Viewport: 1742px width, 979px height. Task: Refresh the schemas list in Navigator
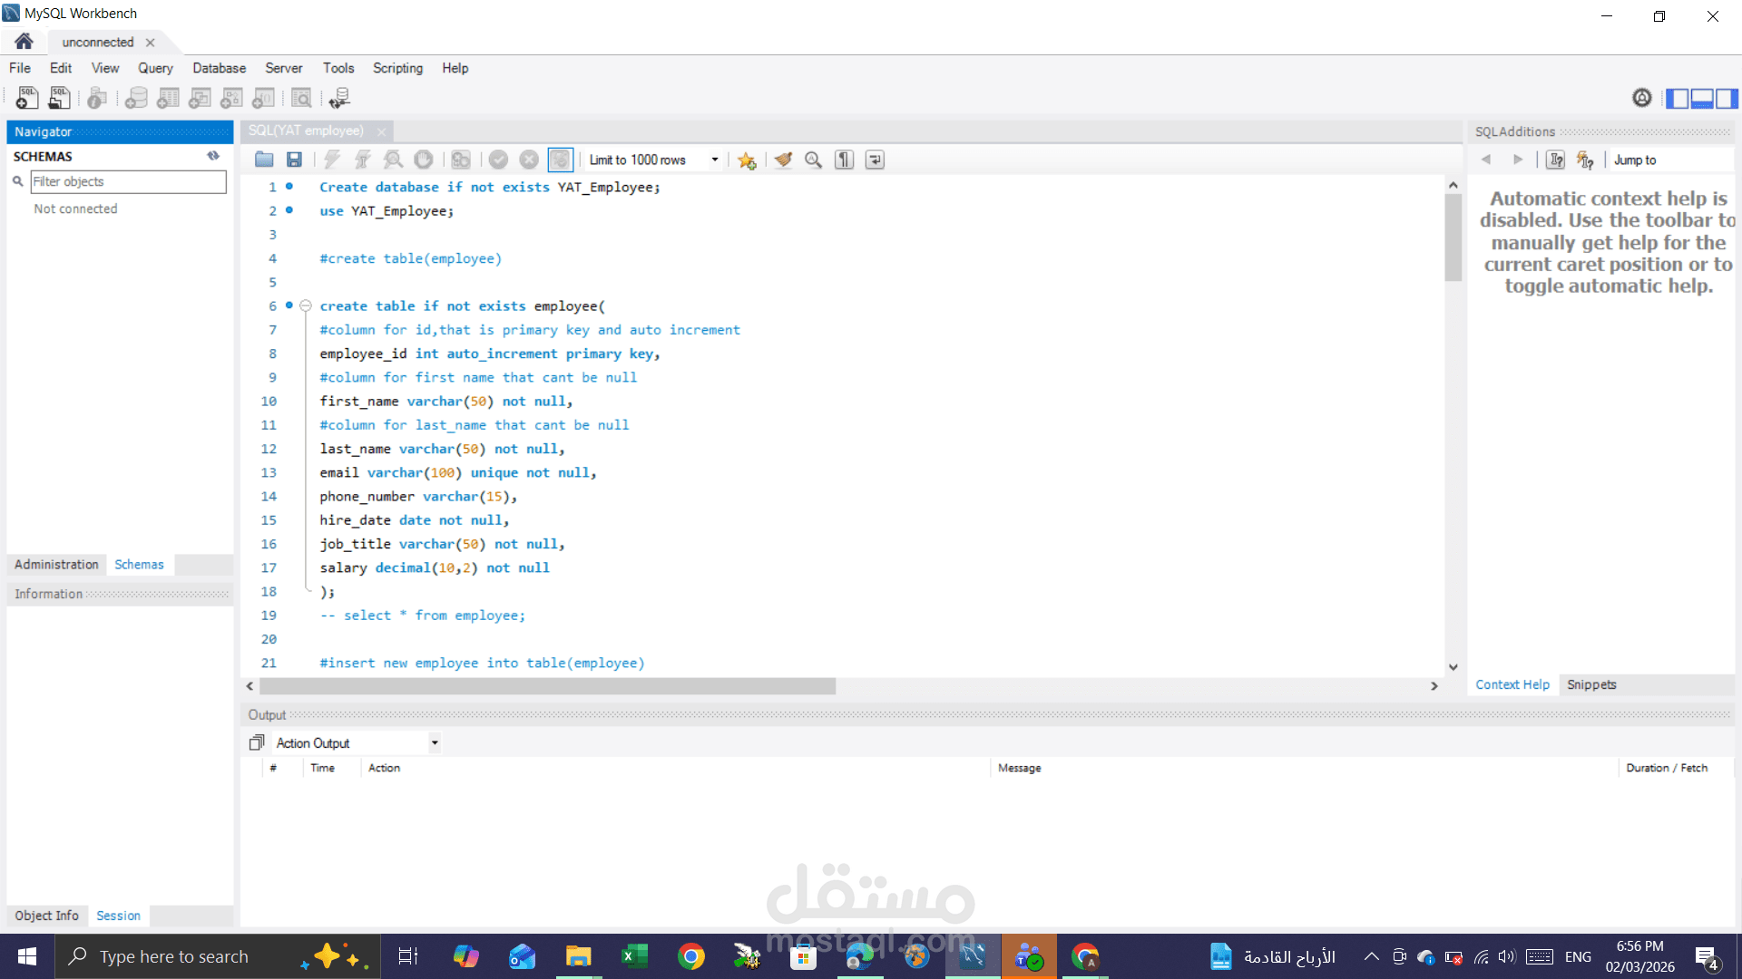coord(214,155)
